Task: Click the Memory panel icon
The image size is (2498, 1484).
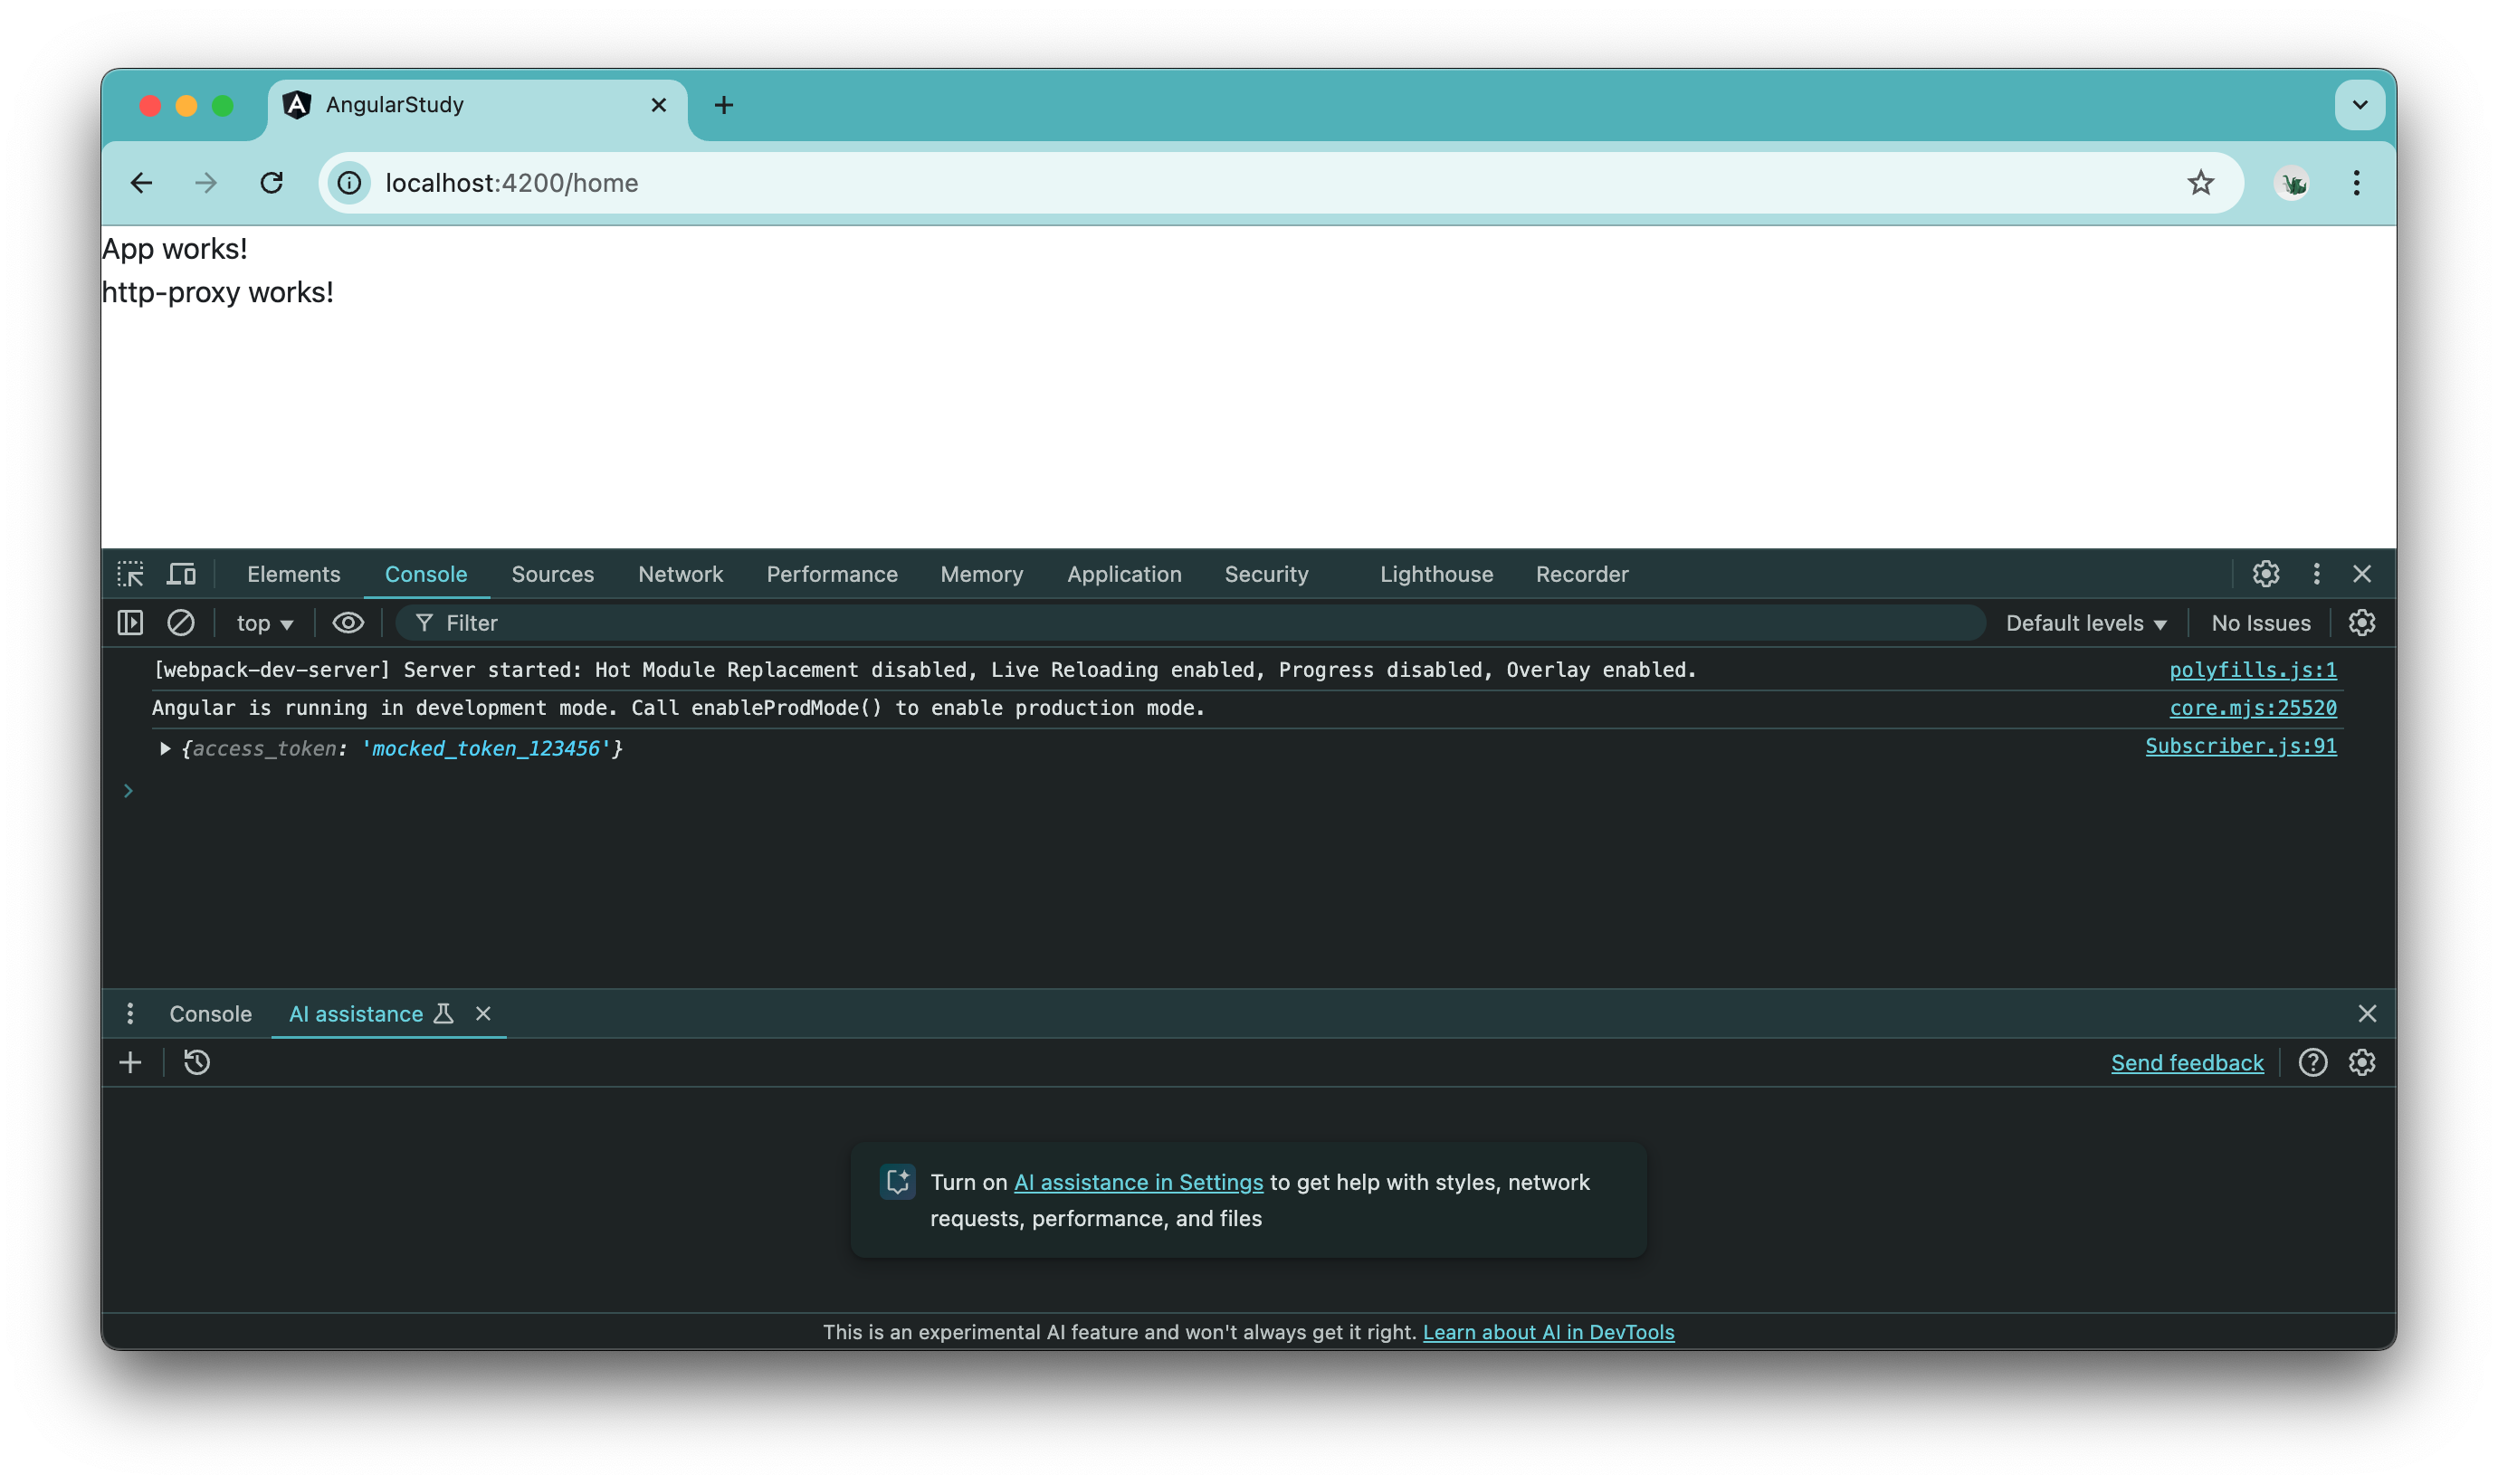Action: click(982, 573)
